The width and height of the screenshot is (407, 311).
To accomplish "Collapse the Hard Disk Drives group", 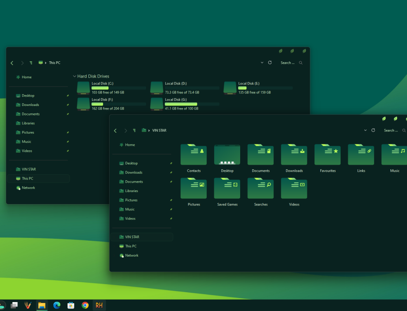I will point(74,76).
